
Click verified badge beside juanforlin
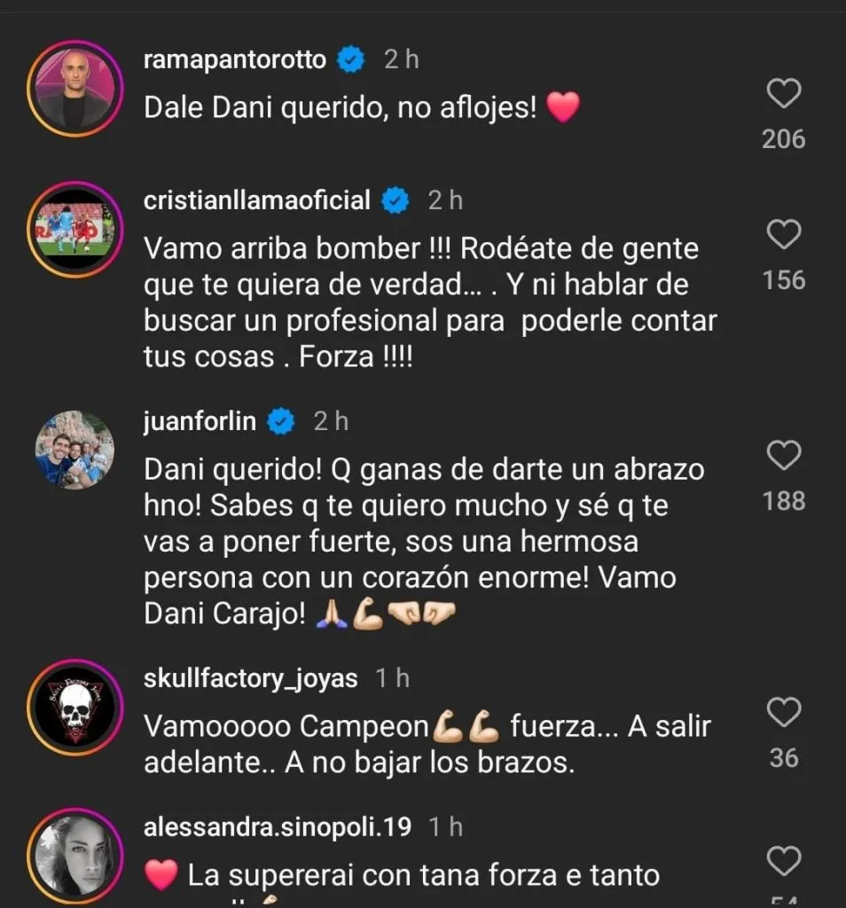point(281,422)
